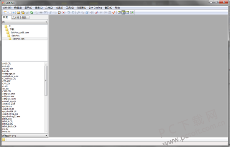This screenshot has width=230, height=147.
Task: Toggle the word wrap toolbar icon
Action: point(101,13)
